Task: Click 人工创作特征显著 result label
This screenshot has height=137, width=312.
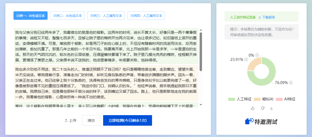Action: pyautogui.click(x=243, y=17)
